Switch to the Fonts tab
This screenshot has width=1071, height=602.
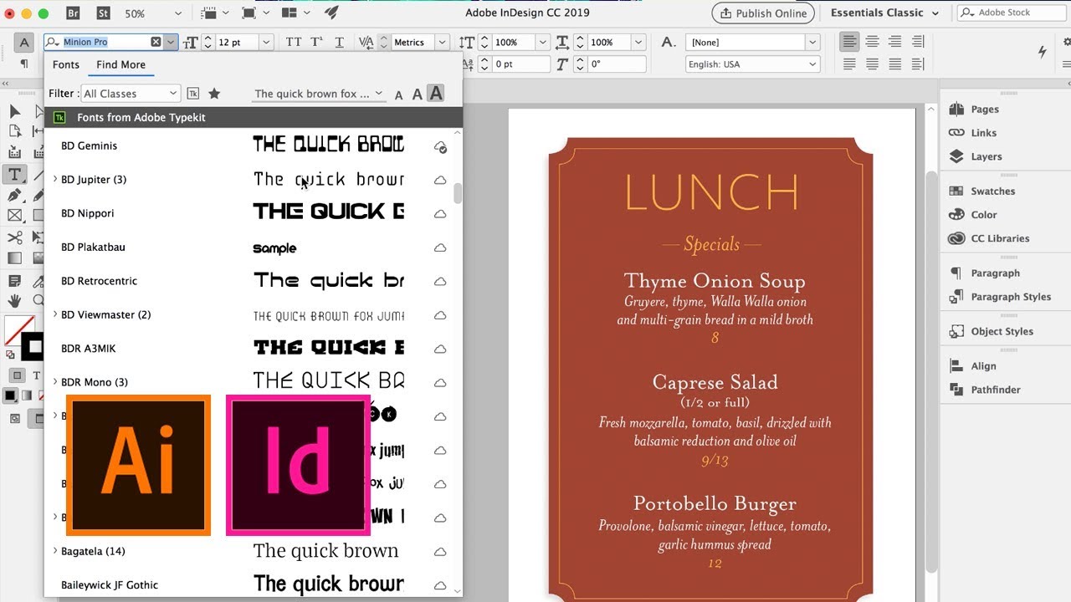pos(66,64)
